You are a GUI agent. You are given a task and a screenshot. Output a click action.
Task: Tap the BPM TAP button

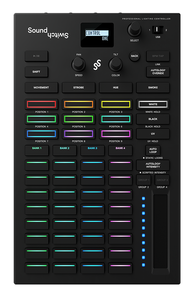click(x=158, y=56)
